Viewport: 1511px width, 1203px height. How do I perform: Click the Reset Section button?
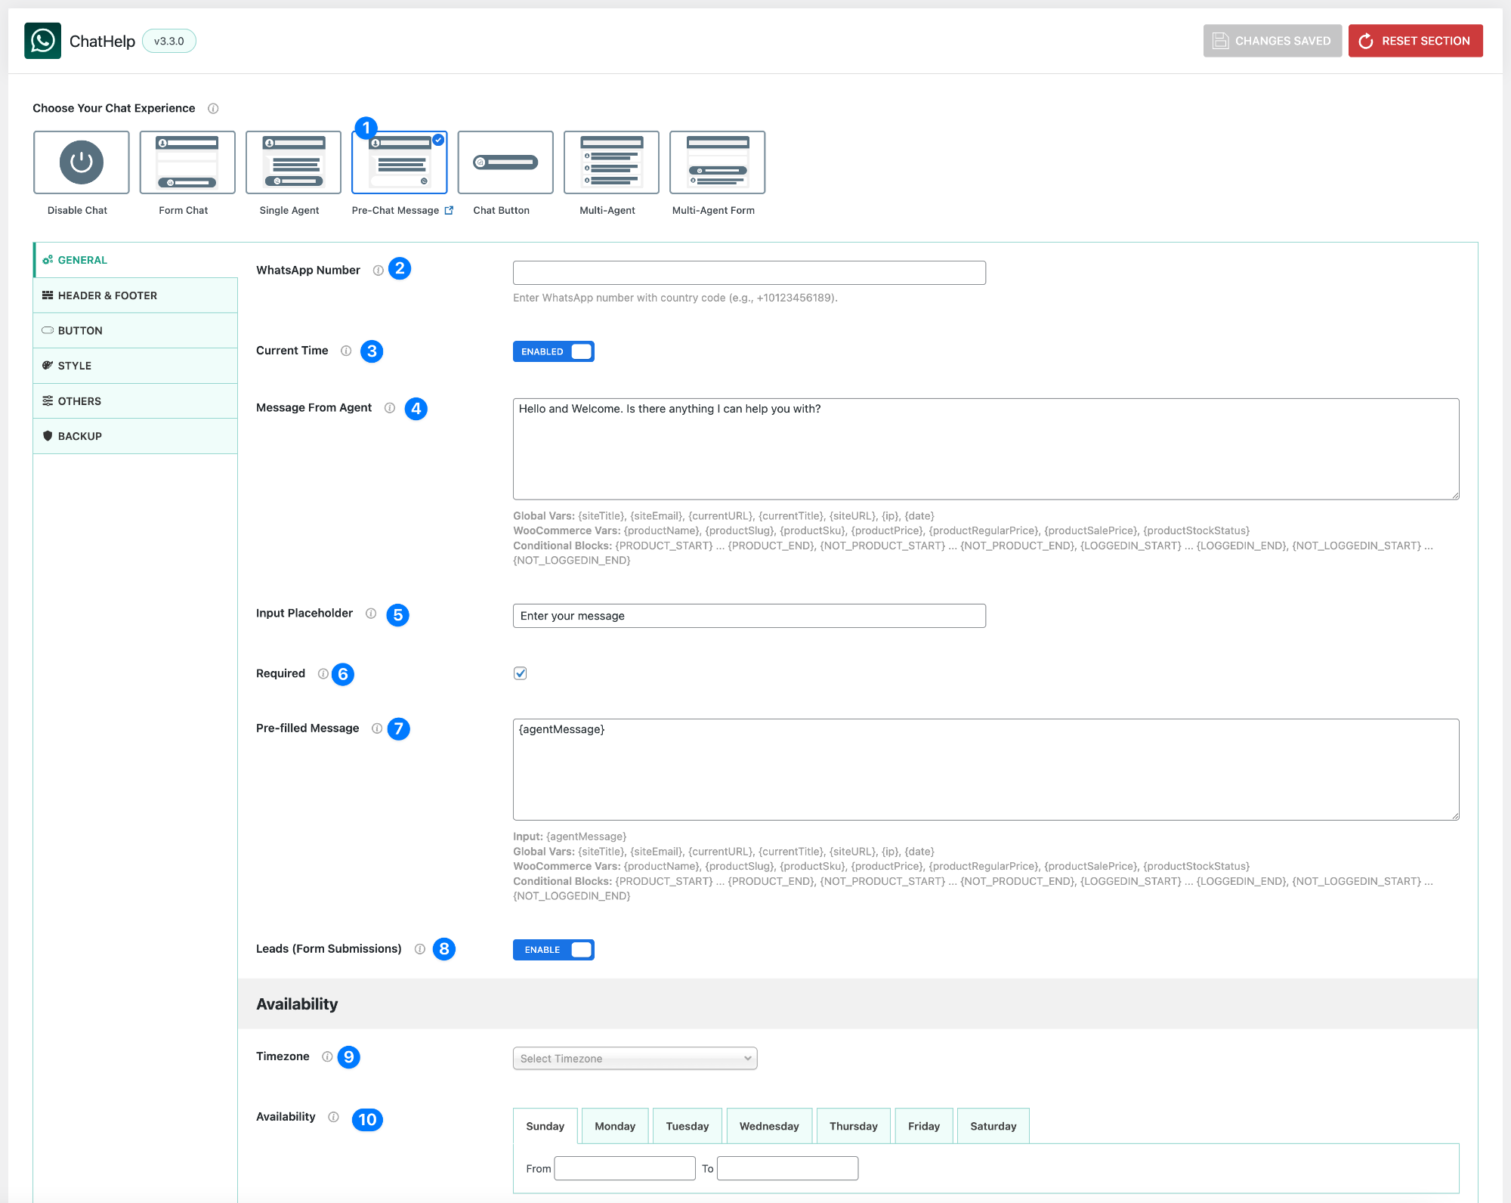click(1415, 41)
